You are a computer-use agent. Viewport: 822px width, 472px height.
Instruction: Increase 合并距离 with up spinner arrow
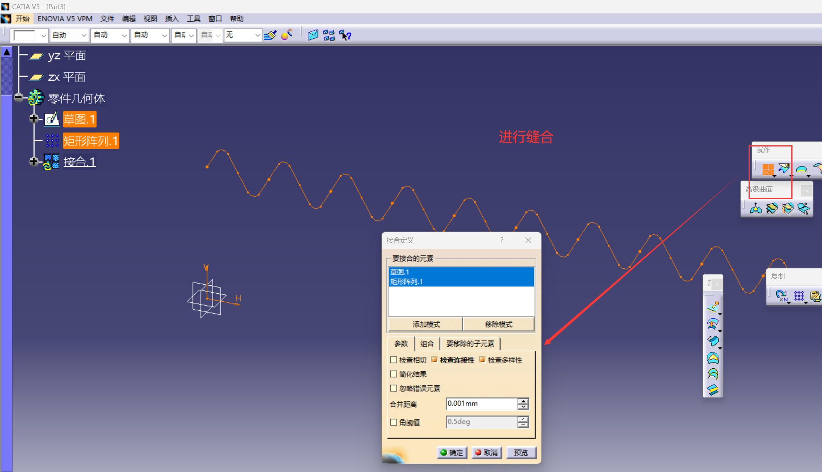click(523, 401)
